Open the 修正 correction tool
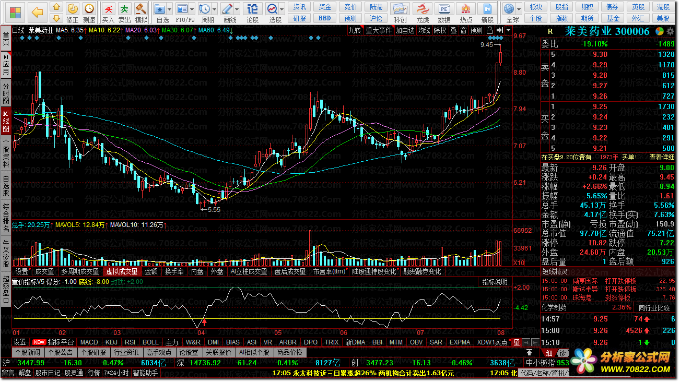Image resolution: width=680 pixels, height=382 pixels. tap(73, 13)
